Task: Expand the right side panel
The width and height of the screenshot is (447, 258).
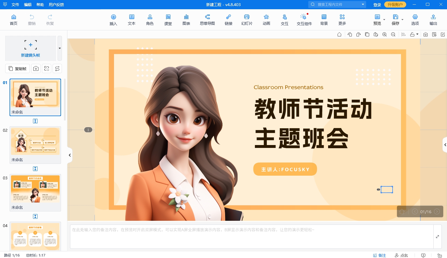Action: [x=445, y=145]
